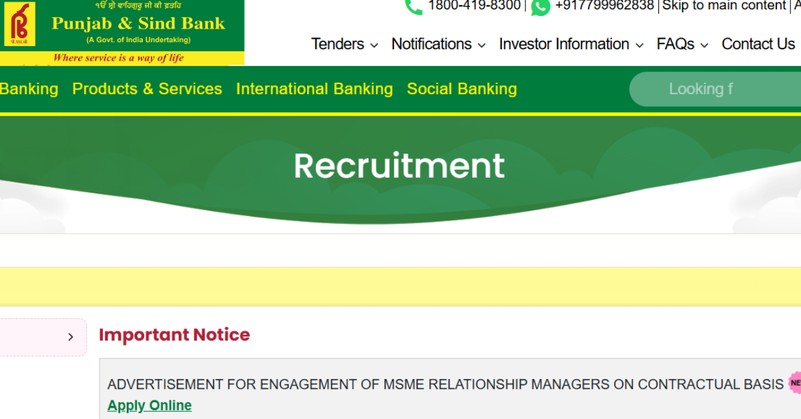This screenshot has height=419, width=801.
Task: Click the Punjab & Sind Bank logo
Action: tap(122, 32)
